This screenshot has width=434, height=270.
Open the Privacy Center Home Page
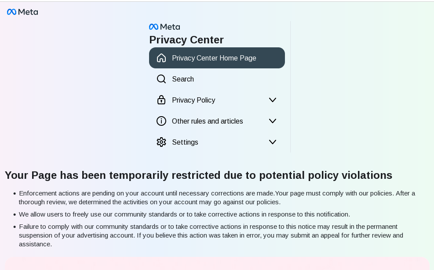click(x=214, y=58)
